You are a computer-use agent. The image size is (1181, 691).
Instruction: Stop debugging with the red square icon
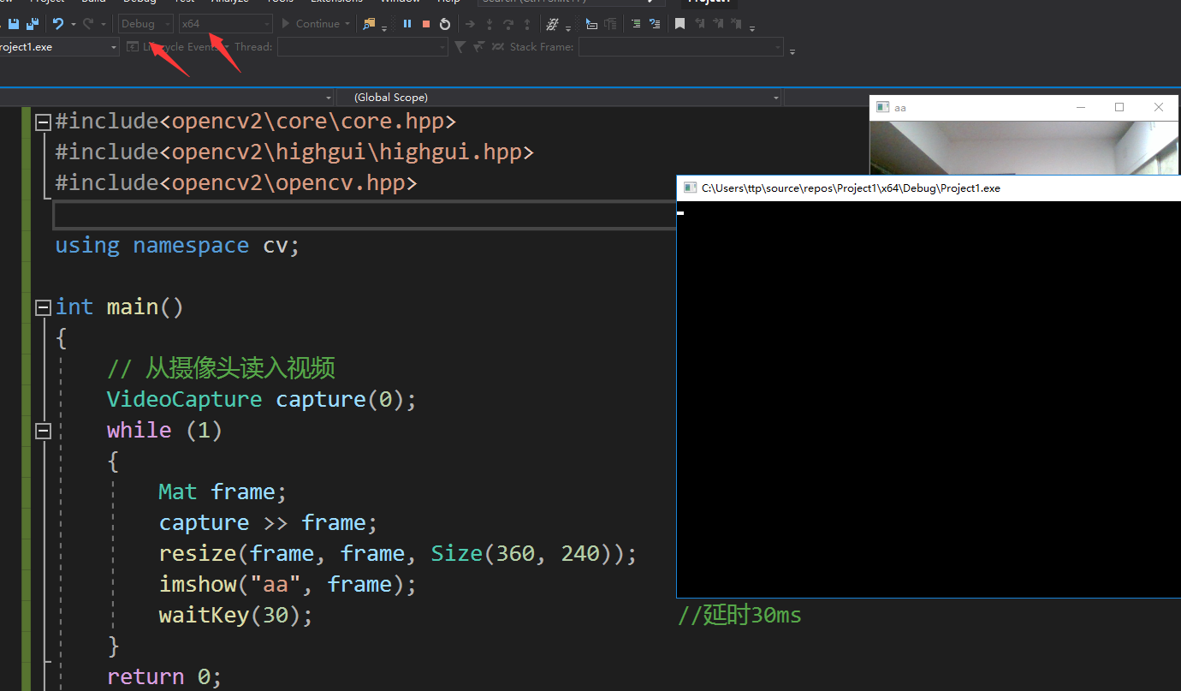pos(425,24)
